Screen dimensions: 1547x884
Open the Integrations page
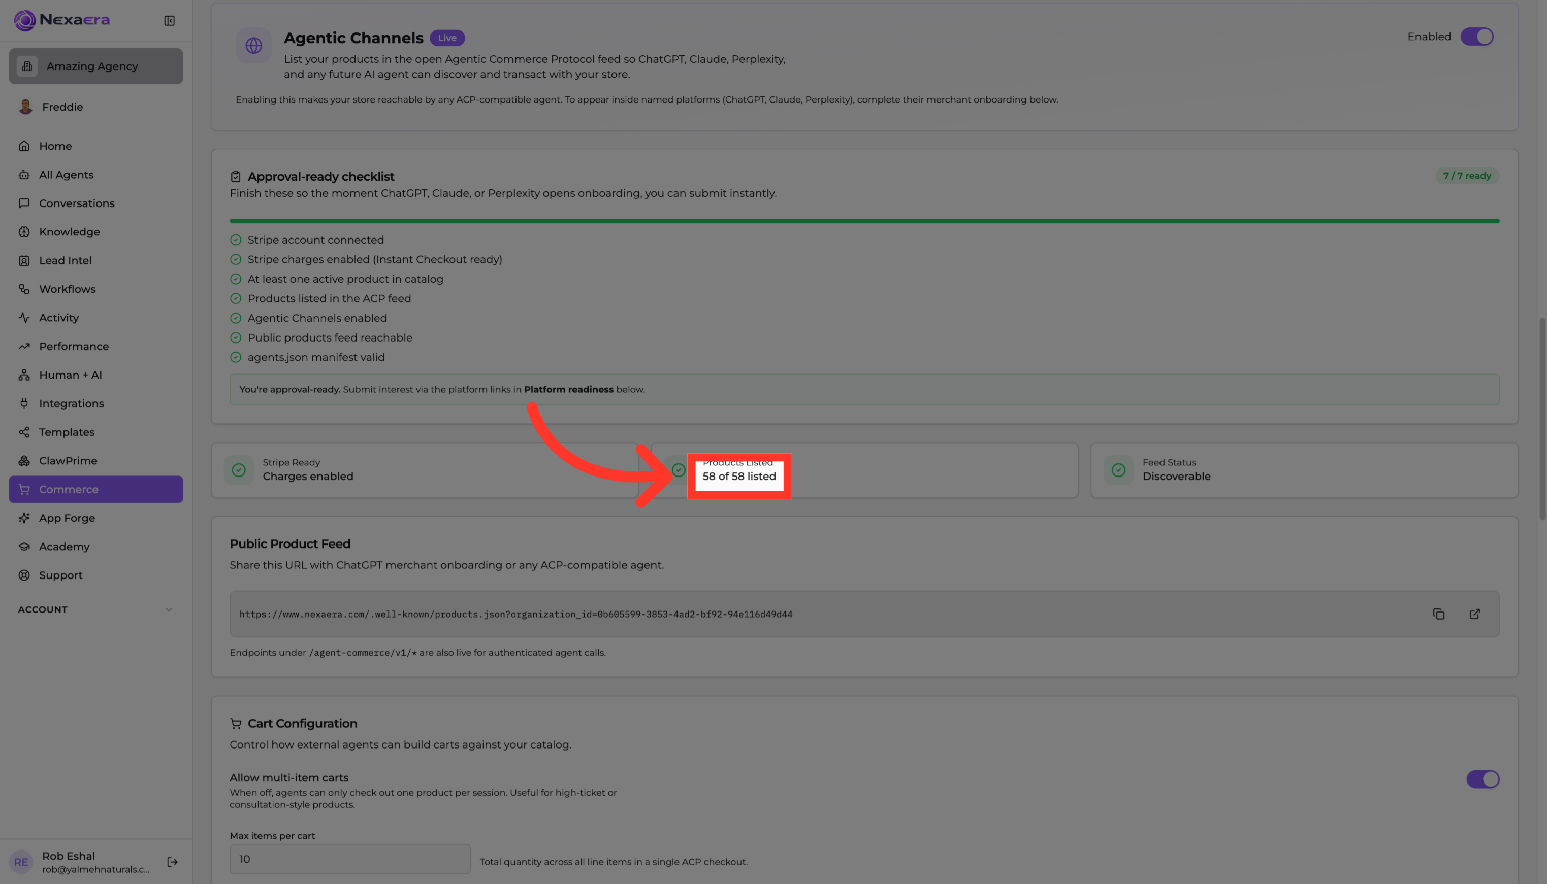click(x=96, y=403)
